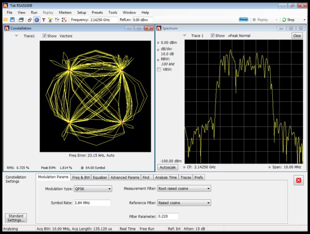Expand the Measurement Filter dropdown
Screen dimensions: 310x234
[184, 189]
